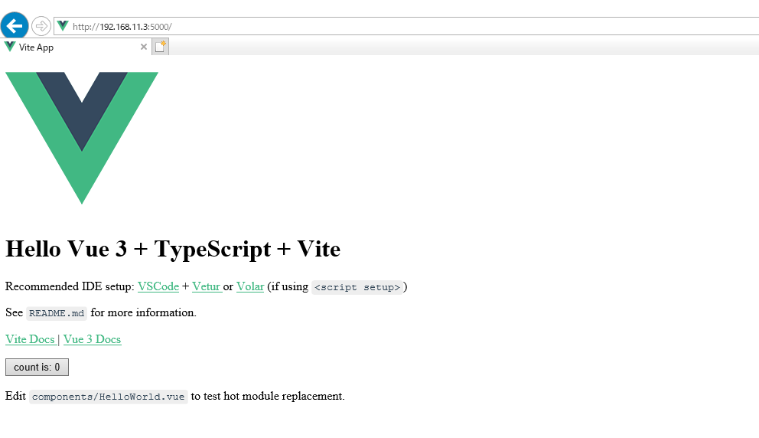
Task: Click the 'count is: 0' button
Action: point(37,368)
